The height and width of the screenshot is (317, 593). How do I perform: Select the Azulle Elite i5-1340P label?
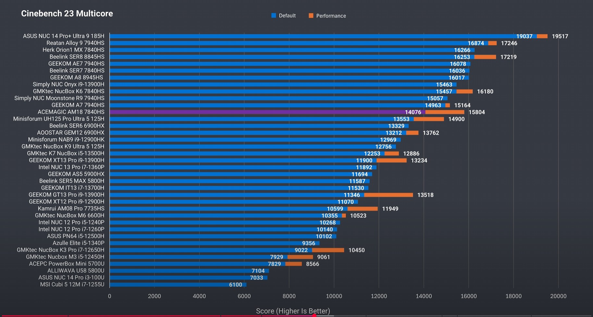click(79, 243)
